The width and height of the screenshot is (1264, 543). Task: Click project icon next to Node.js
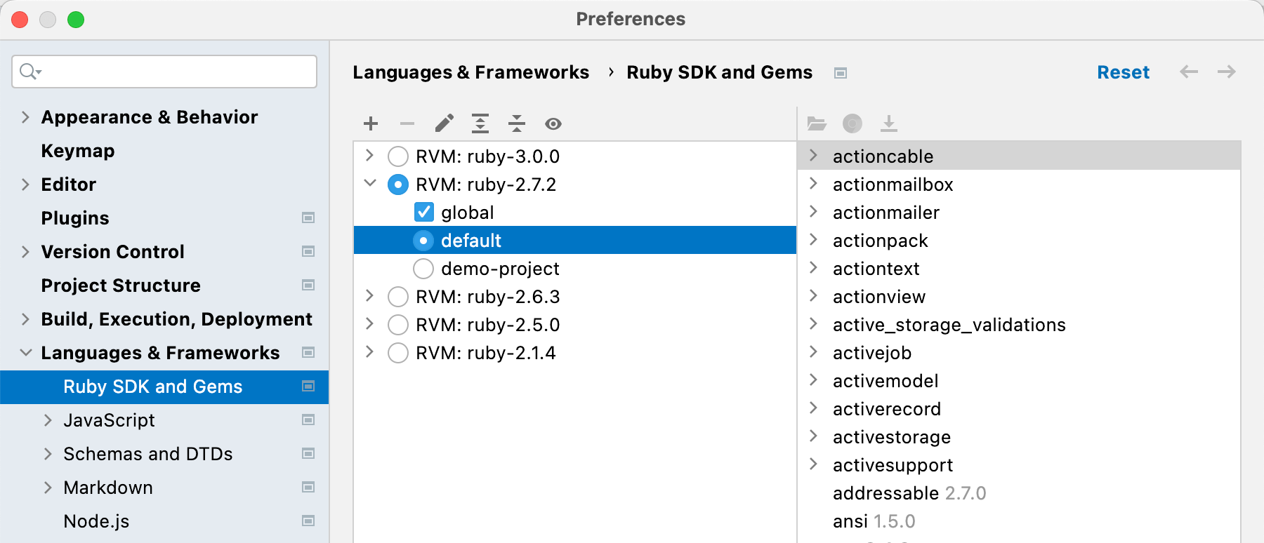click(308, 521)
